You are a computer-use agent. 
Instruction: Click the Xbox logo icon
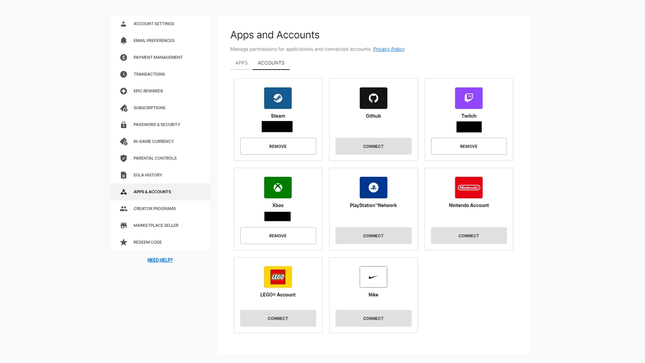pyautogui.click(x=277, y=188)
